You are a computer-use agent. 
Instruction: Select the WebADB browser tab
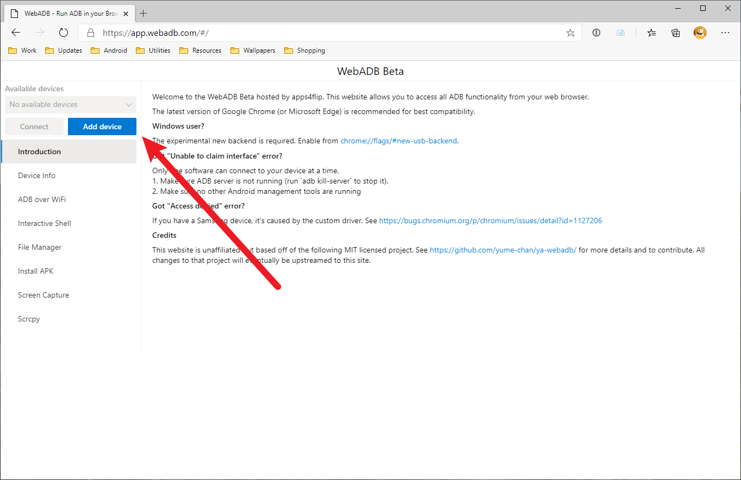coord(70,13)
